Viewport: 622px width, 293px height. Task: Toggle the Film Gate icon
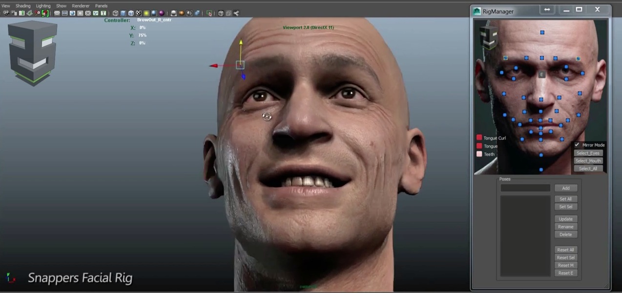[65, 13]
